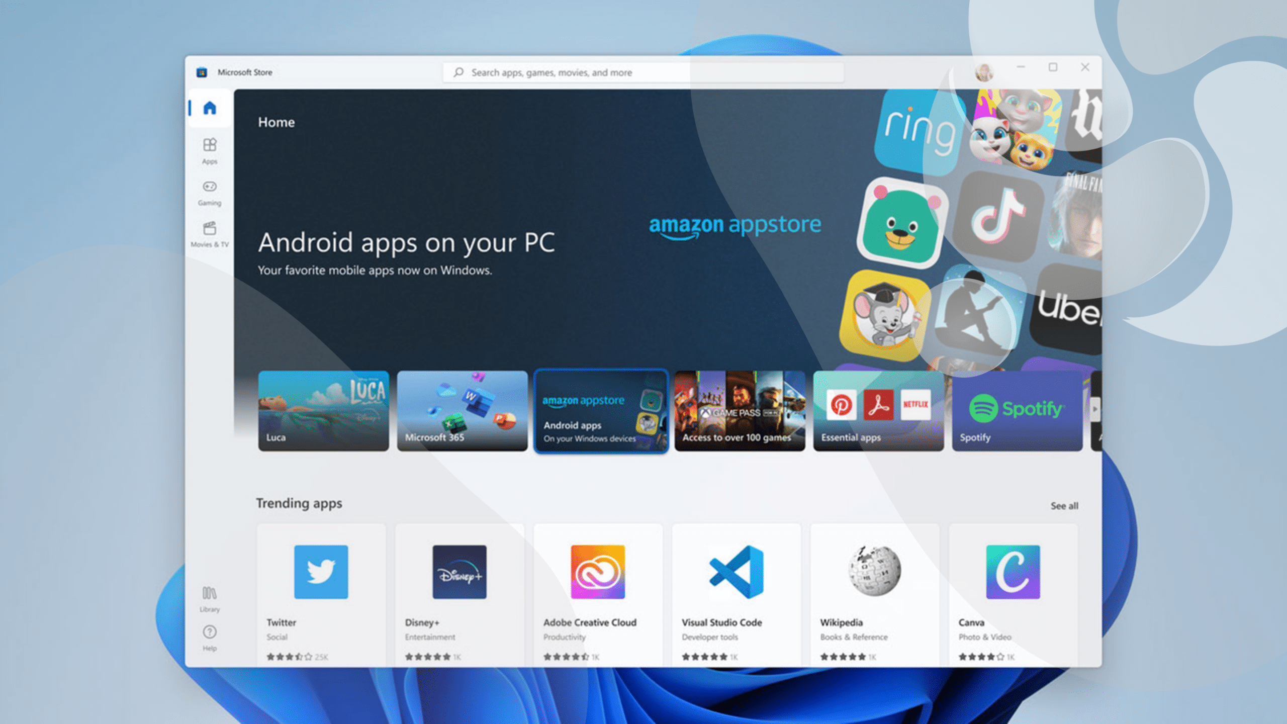This screenshot has height=724, width=1287.
Task: Select the Amazon Appstore Android apps card
Action: pyautogui.click(x=601, y=411)
